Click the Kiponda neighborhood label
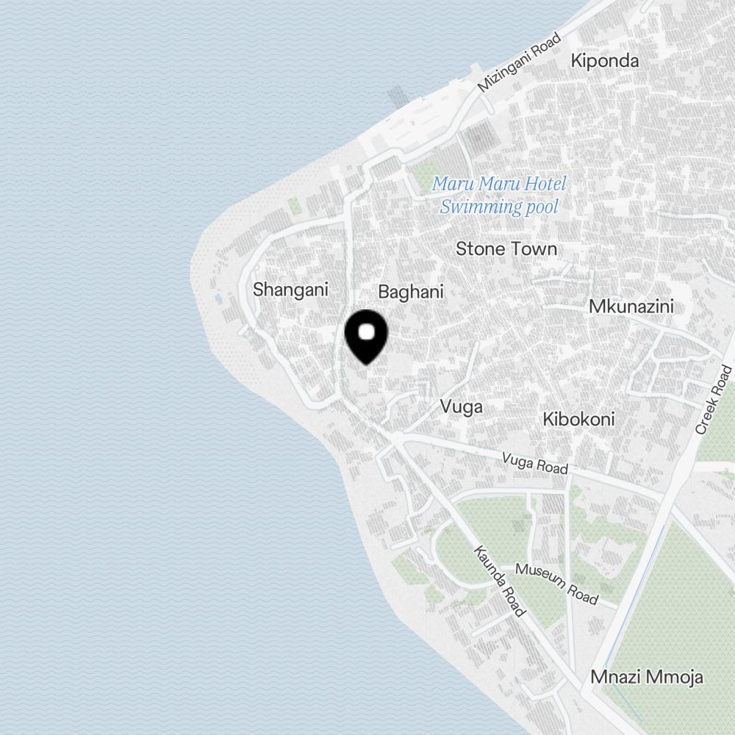 pyautogui.click(x=605, y=61)
